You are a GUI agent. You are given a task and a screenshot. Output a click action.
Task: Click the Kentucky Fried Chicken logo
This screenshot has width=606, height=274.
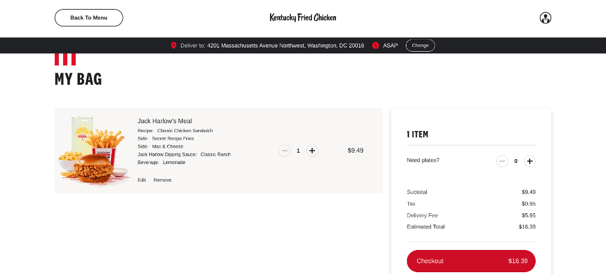click(x=303, y=17)
